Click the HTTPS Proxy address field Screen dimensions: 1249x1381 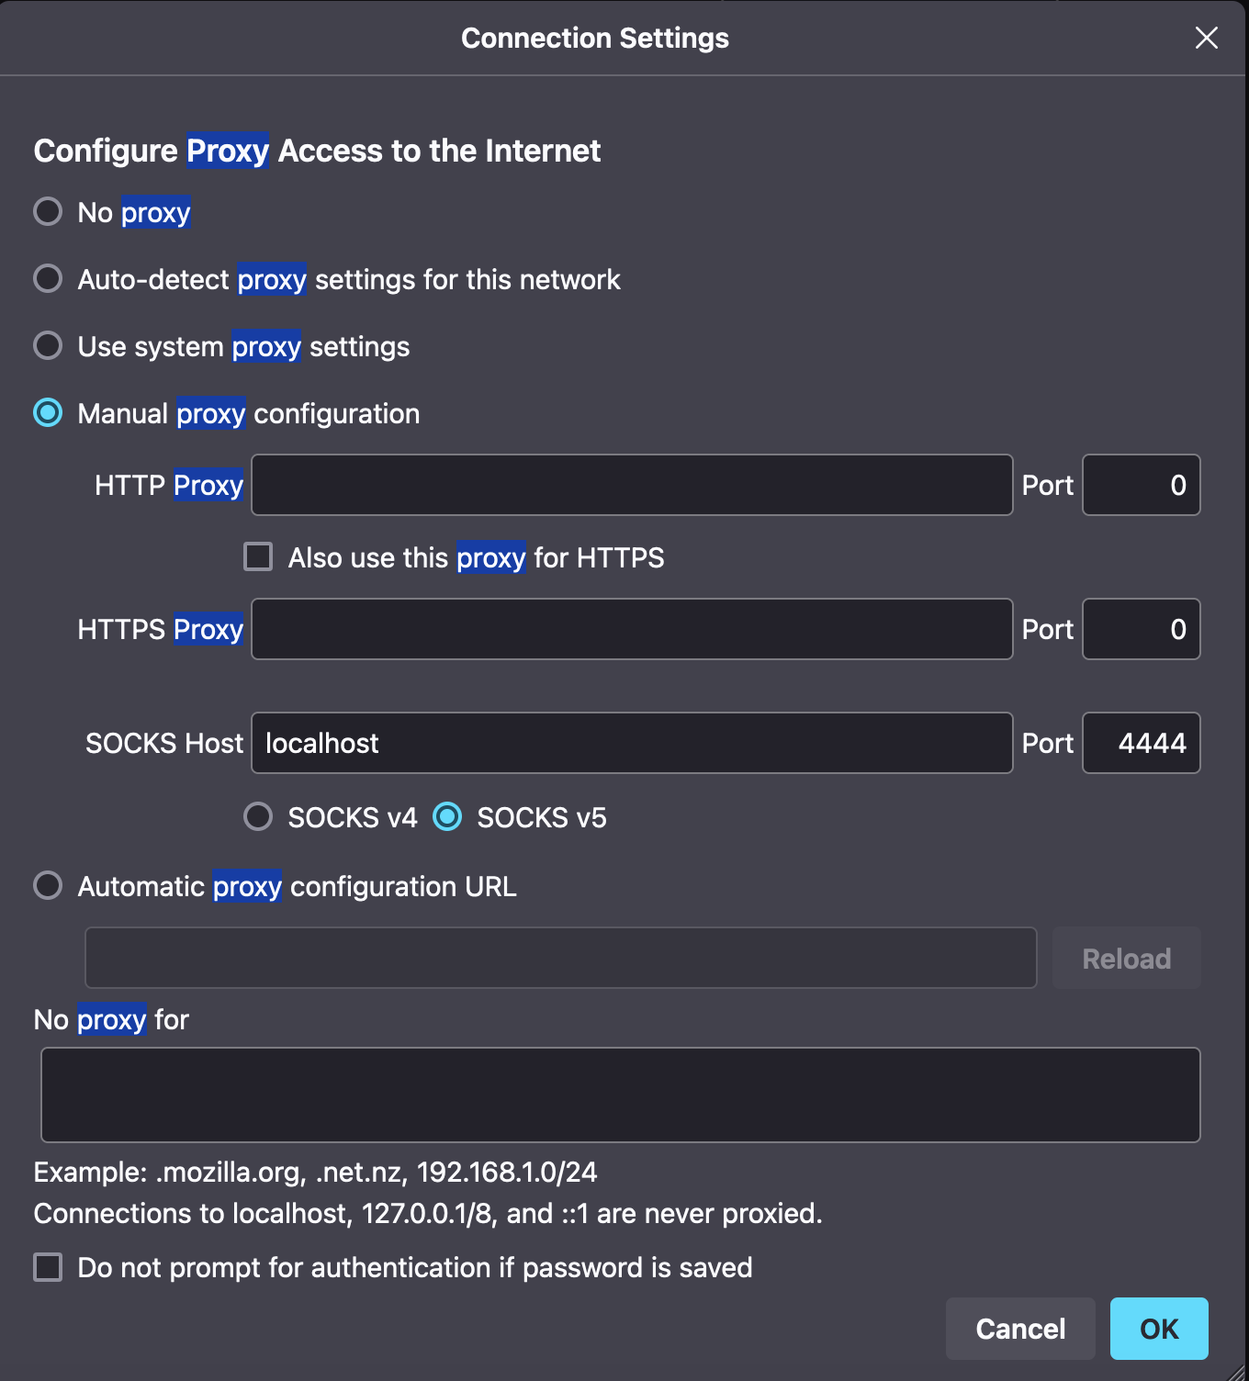pyautogui.click(x=632, y=629)
